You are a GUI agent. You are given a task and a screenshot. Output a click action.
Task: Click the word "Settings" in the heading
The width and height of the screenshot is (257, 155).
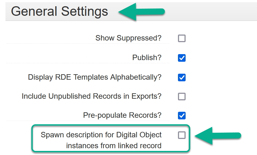tap(84, 11)
